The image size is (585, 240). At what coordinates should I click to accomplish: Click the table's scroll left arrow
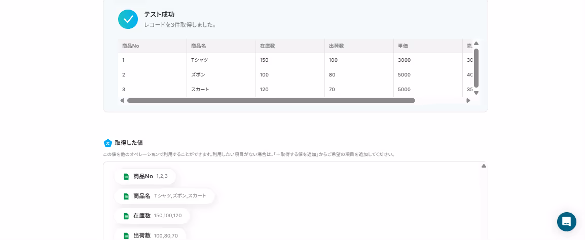(122, 101)
